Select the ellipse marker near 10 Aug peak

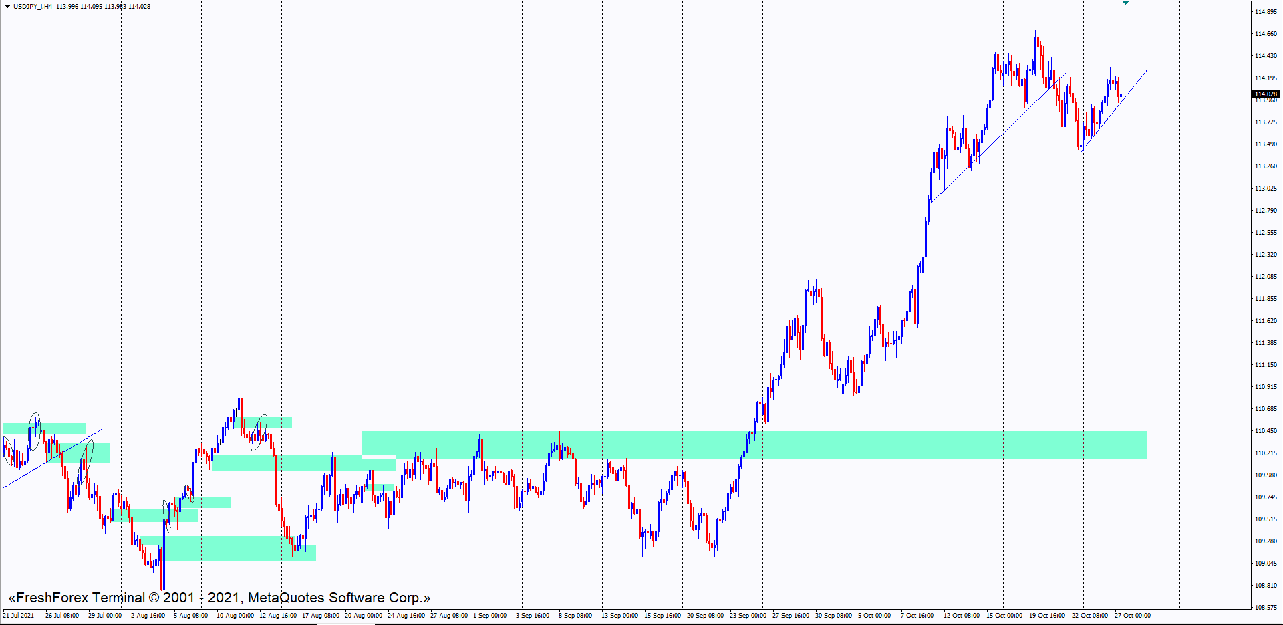(259, 432)
